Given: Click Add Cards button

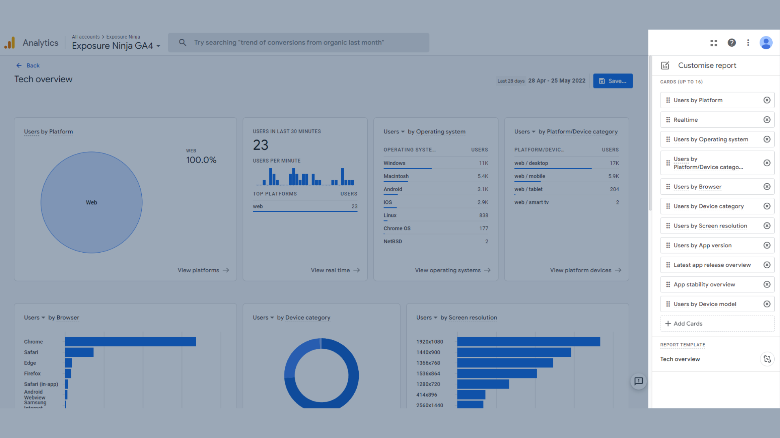Looking at the screenshot, I should pyautogui.click(x=687, y=324).
